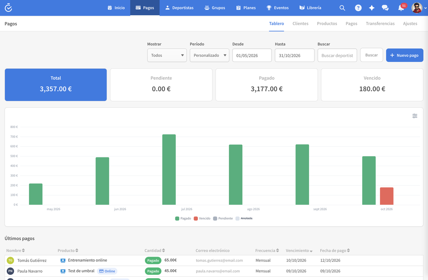428x280 pixels.
Task: Sort table by Cantidad column
Action: click(x=155, y=250)
